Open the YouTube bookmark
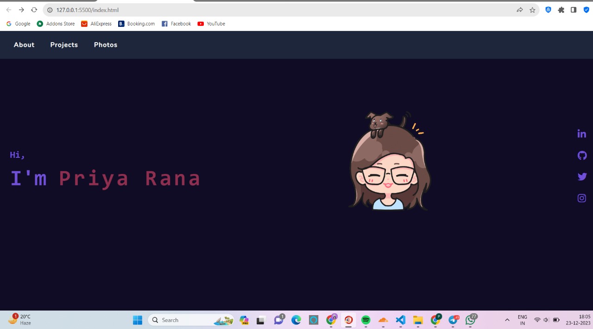 pyautogui.click(x=211, y=24)
